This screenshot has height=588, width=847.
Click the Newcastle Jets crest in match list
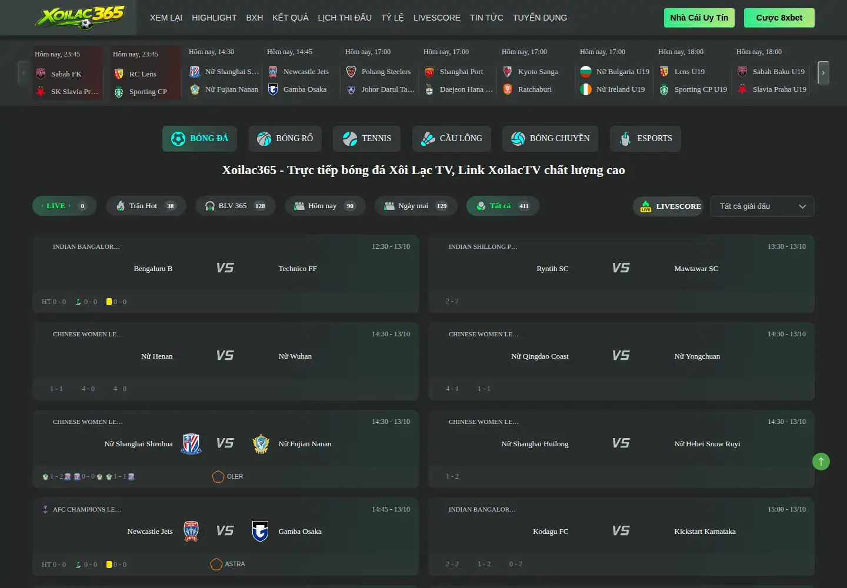coord(191,532)
